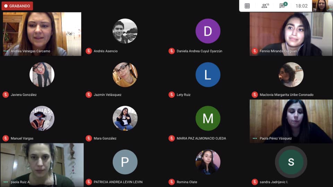Viewport: 333px width, 187px height.
Task: Click audio indicator dots for Andrea Venegas Cárcamo
Action: pyautogui.click(x=6, y=51)
